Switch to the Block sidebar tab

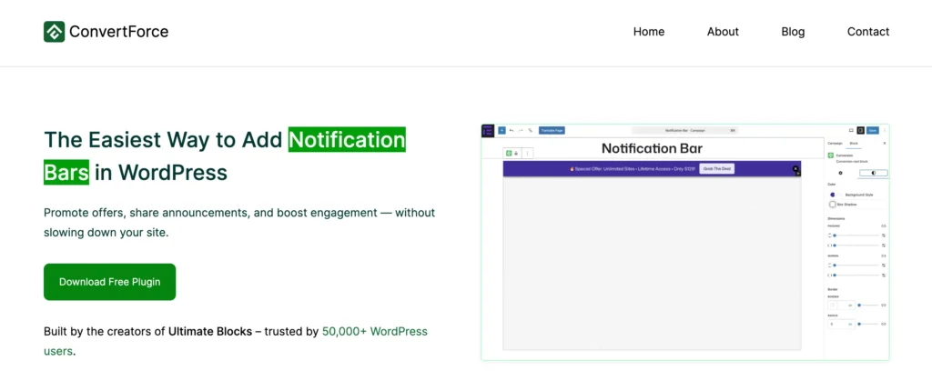tap(854, 143)
